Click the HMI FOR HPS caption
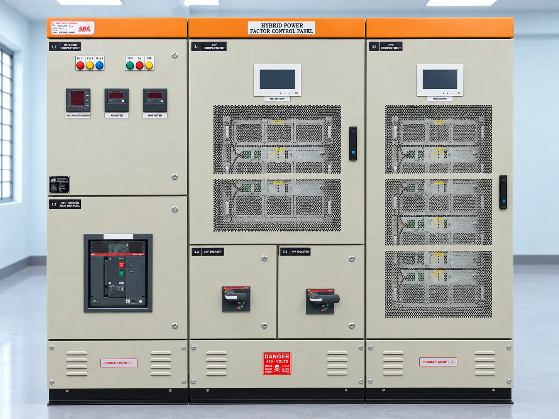The image size is (559, 419). pyautogui.click(x=440, y=99)
